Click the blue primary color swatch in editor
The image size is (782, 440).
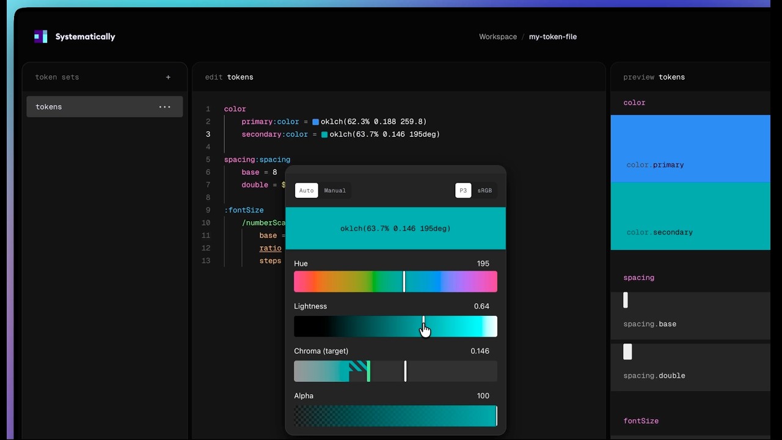[316, 122]
